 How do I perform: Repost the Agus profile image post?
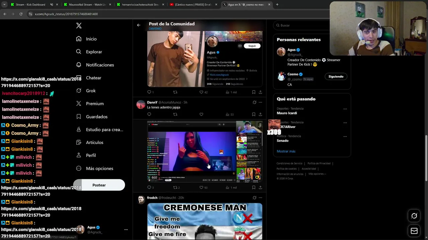[175, 92]
